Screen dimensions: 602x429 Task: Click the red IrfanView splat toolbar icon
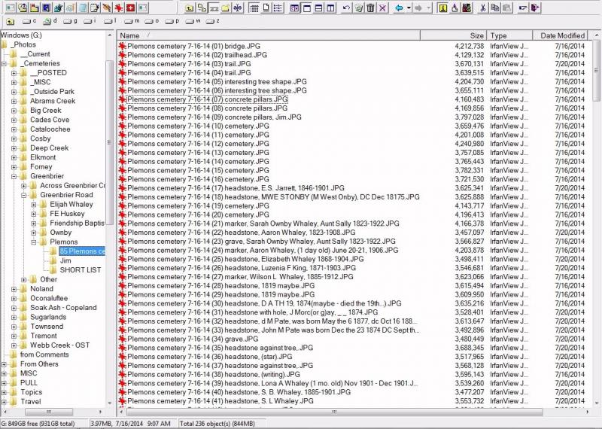tap(118, 8)
